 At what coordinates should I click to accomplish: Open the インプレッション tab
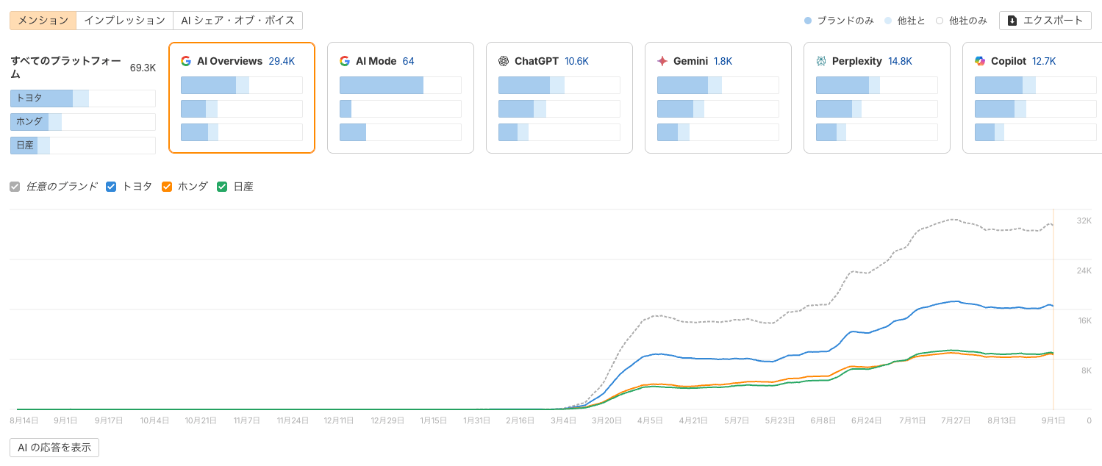124,21
